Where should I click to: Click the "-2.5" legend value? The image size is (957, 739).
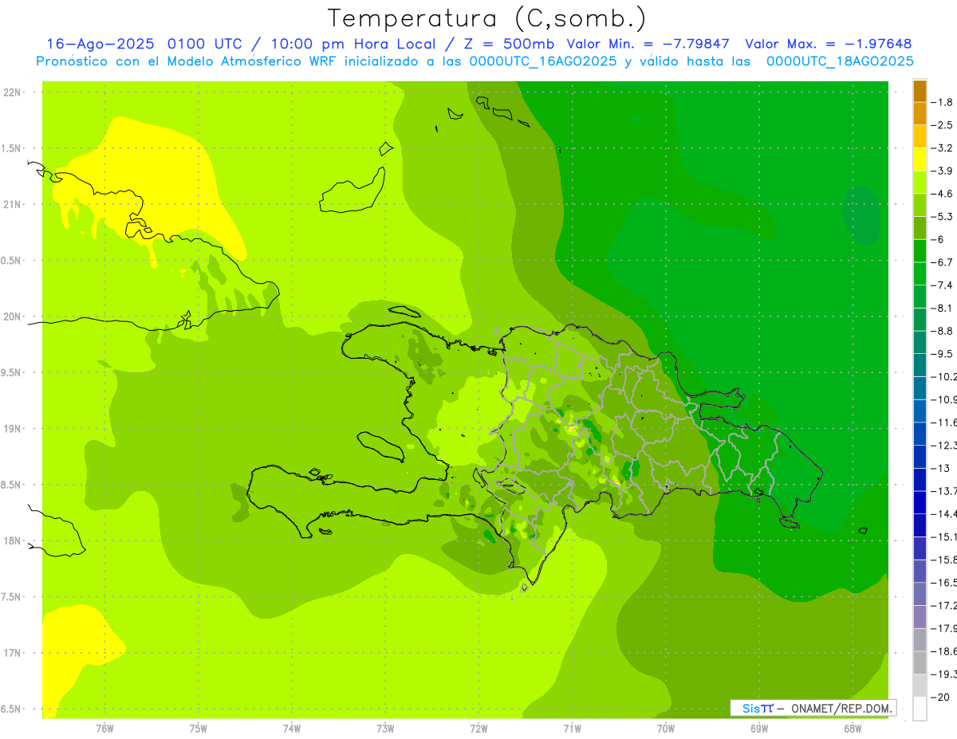pyautogui.click(x=943, y=125)
